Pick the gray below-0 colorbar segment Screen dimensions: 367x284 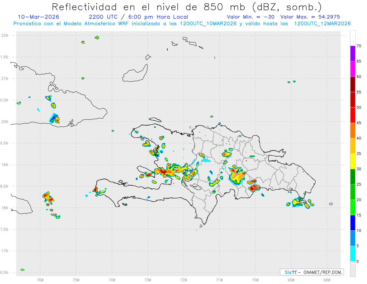coord(353,269)
